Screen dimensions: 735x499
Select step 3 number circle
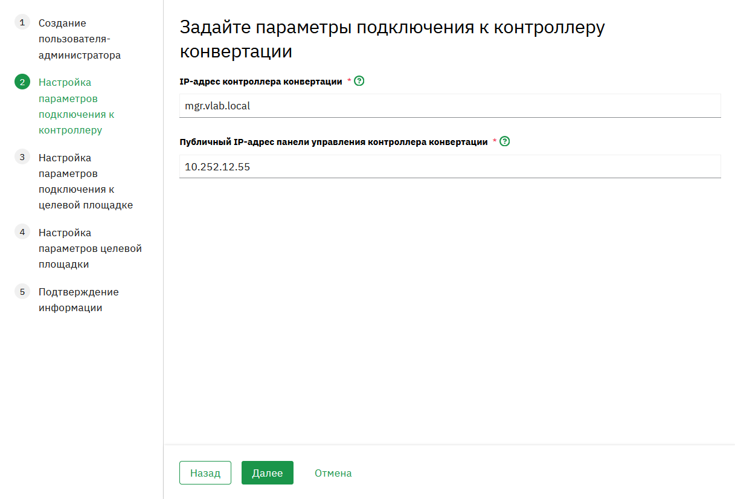[x=22, y=157]
